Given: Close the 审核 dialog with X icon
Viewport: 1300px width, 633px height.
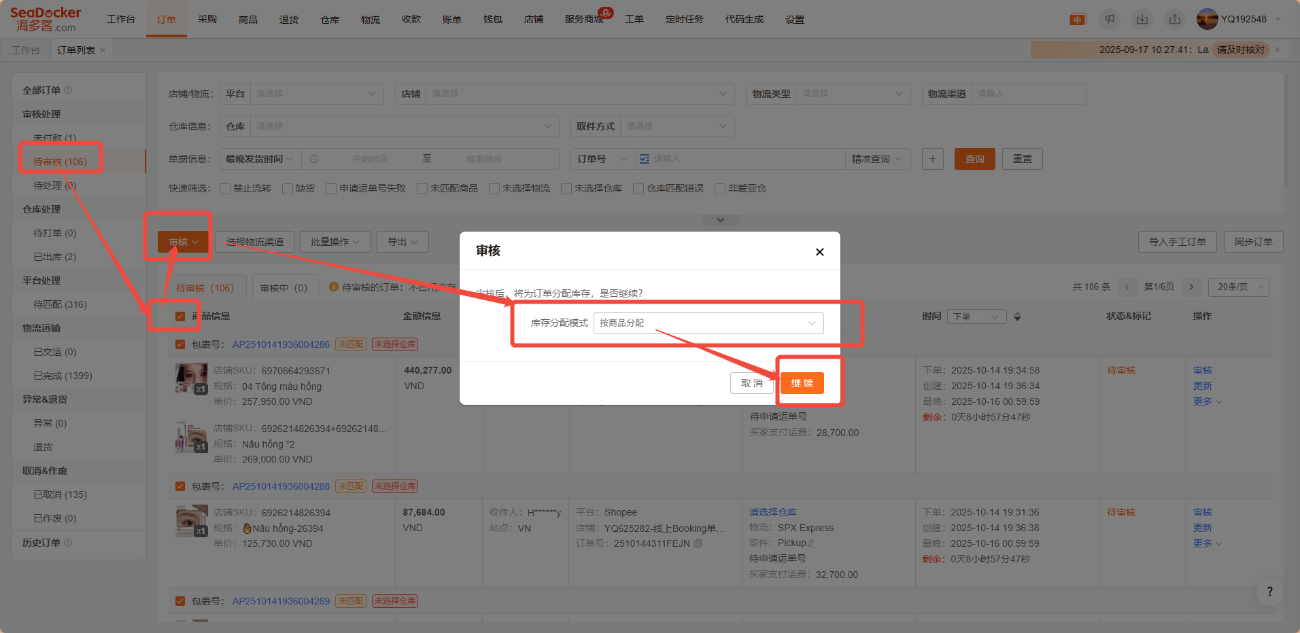Looking at the screenshot, I should [x=819, y=252].
